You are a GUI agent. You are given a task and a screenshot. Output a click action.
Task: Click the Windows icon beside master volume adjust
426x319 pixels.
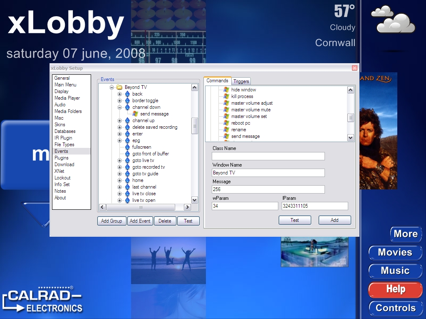tap(226, 103)
